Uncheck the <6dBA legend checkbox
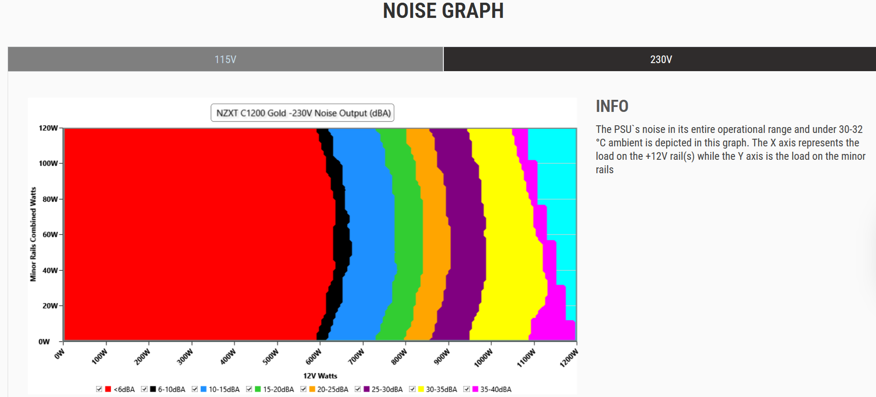 99,389
